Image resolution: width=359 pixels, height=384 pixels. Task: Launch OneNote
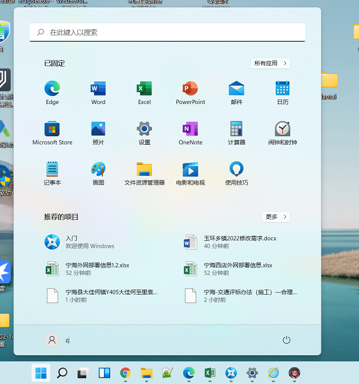pyautogui.click(x=191, y=133)
